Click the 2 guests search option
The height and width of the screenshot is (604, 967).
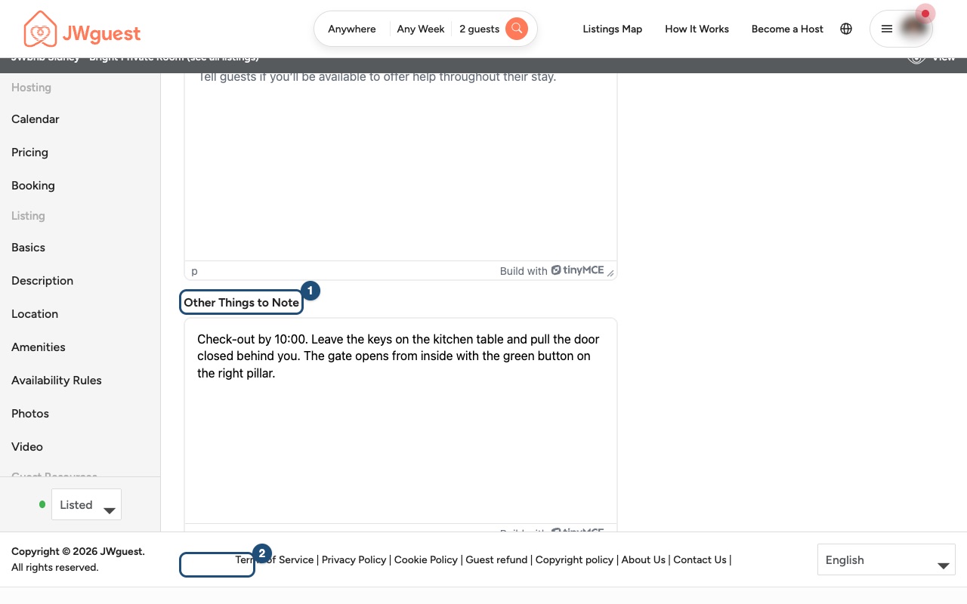[479, 29]
